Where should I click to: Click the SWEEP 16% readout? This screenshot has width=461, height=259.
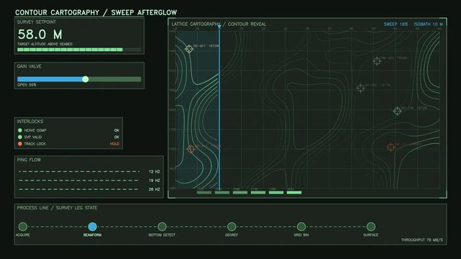pyautogui.click(x=396, y=24)
